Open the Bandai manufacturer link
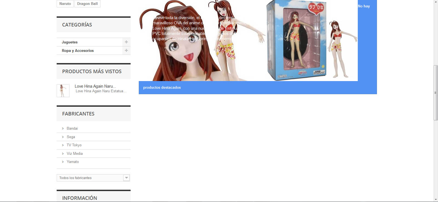438x202 pixels. tap(72, 129)
